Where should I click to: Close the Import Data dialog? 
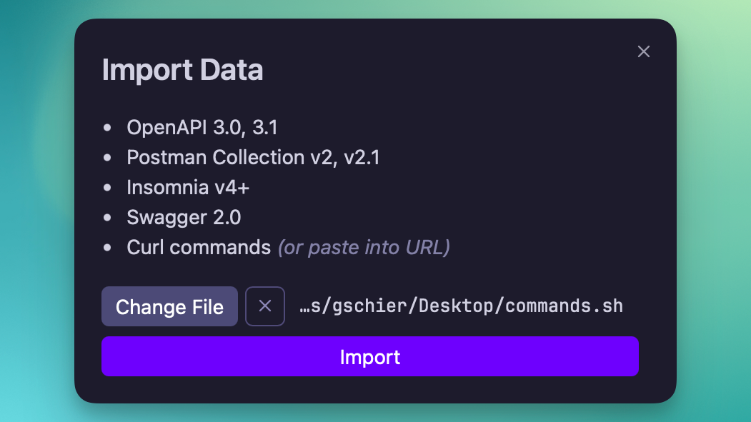[x=644, y=51]
